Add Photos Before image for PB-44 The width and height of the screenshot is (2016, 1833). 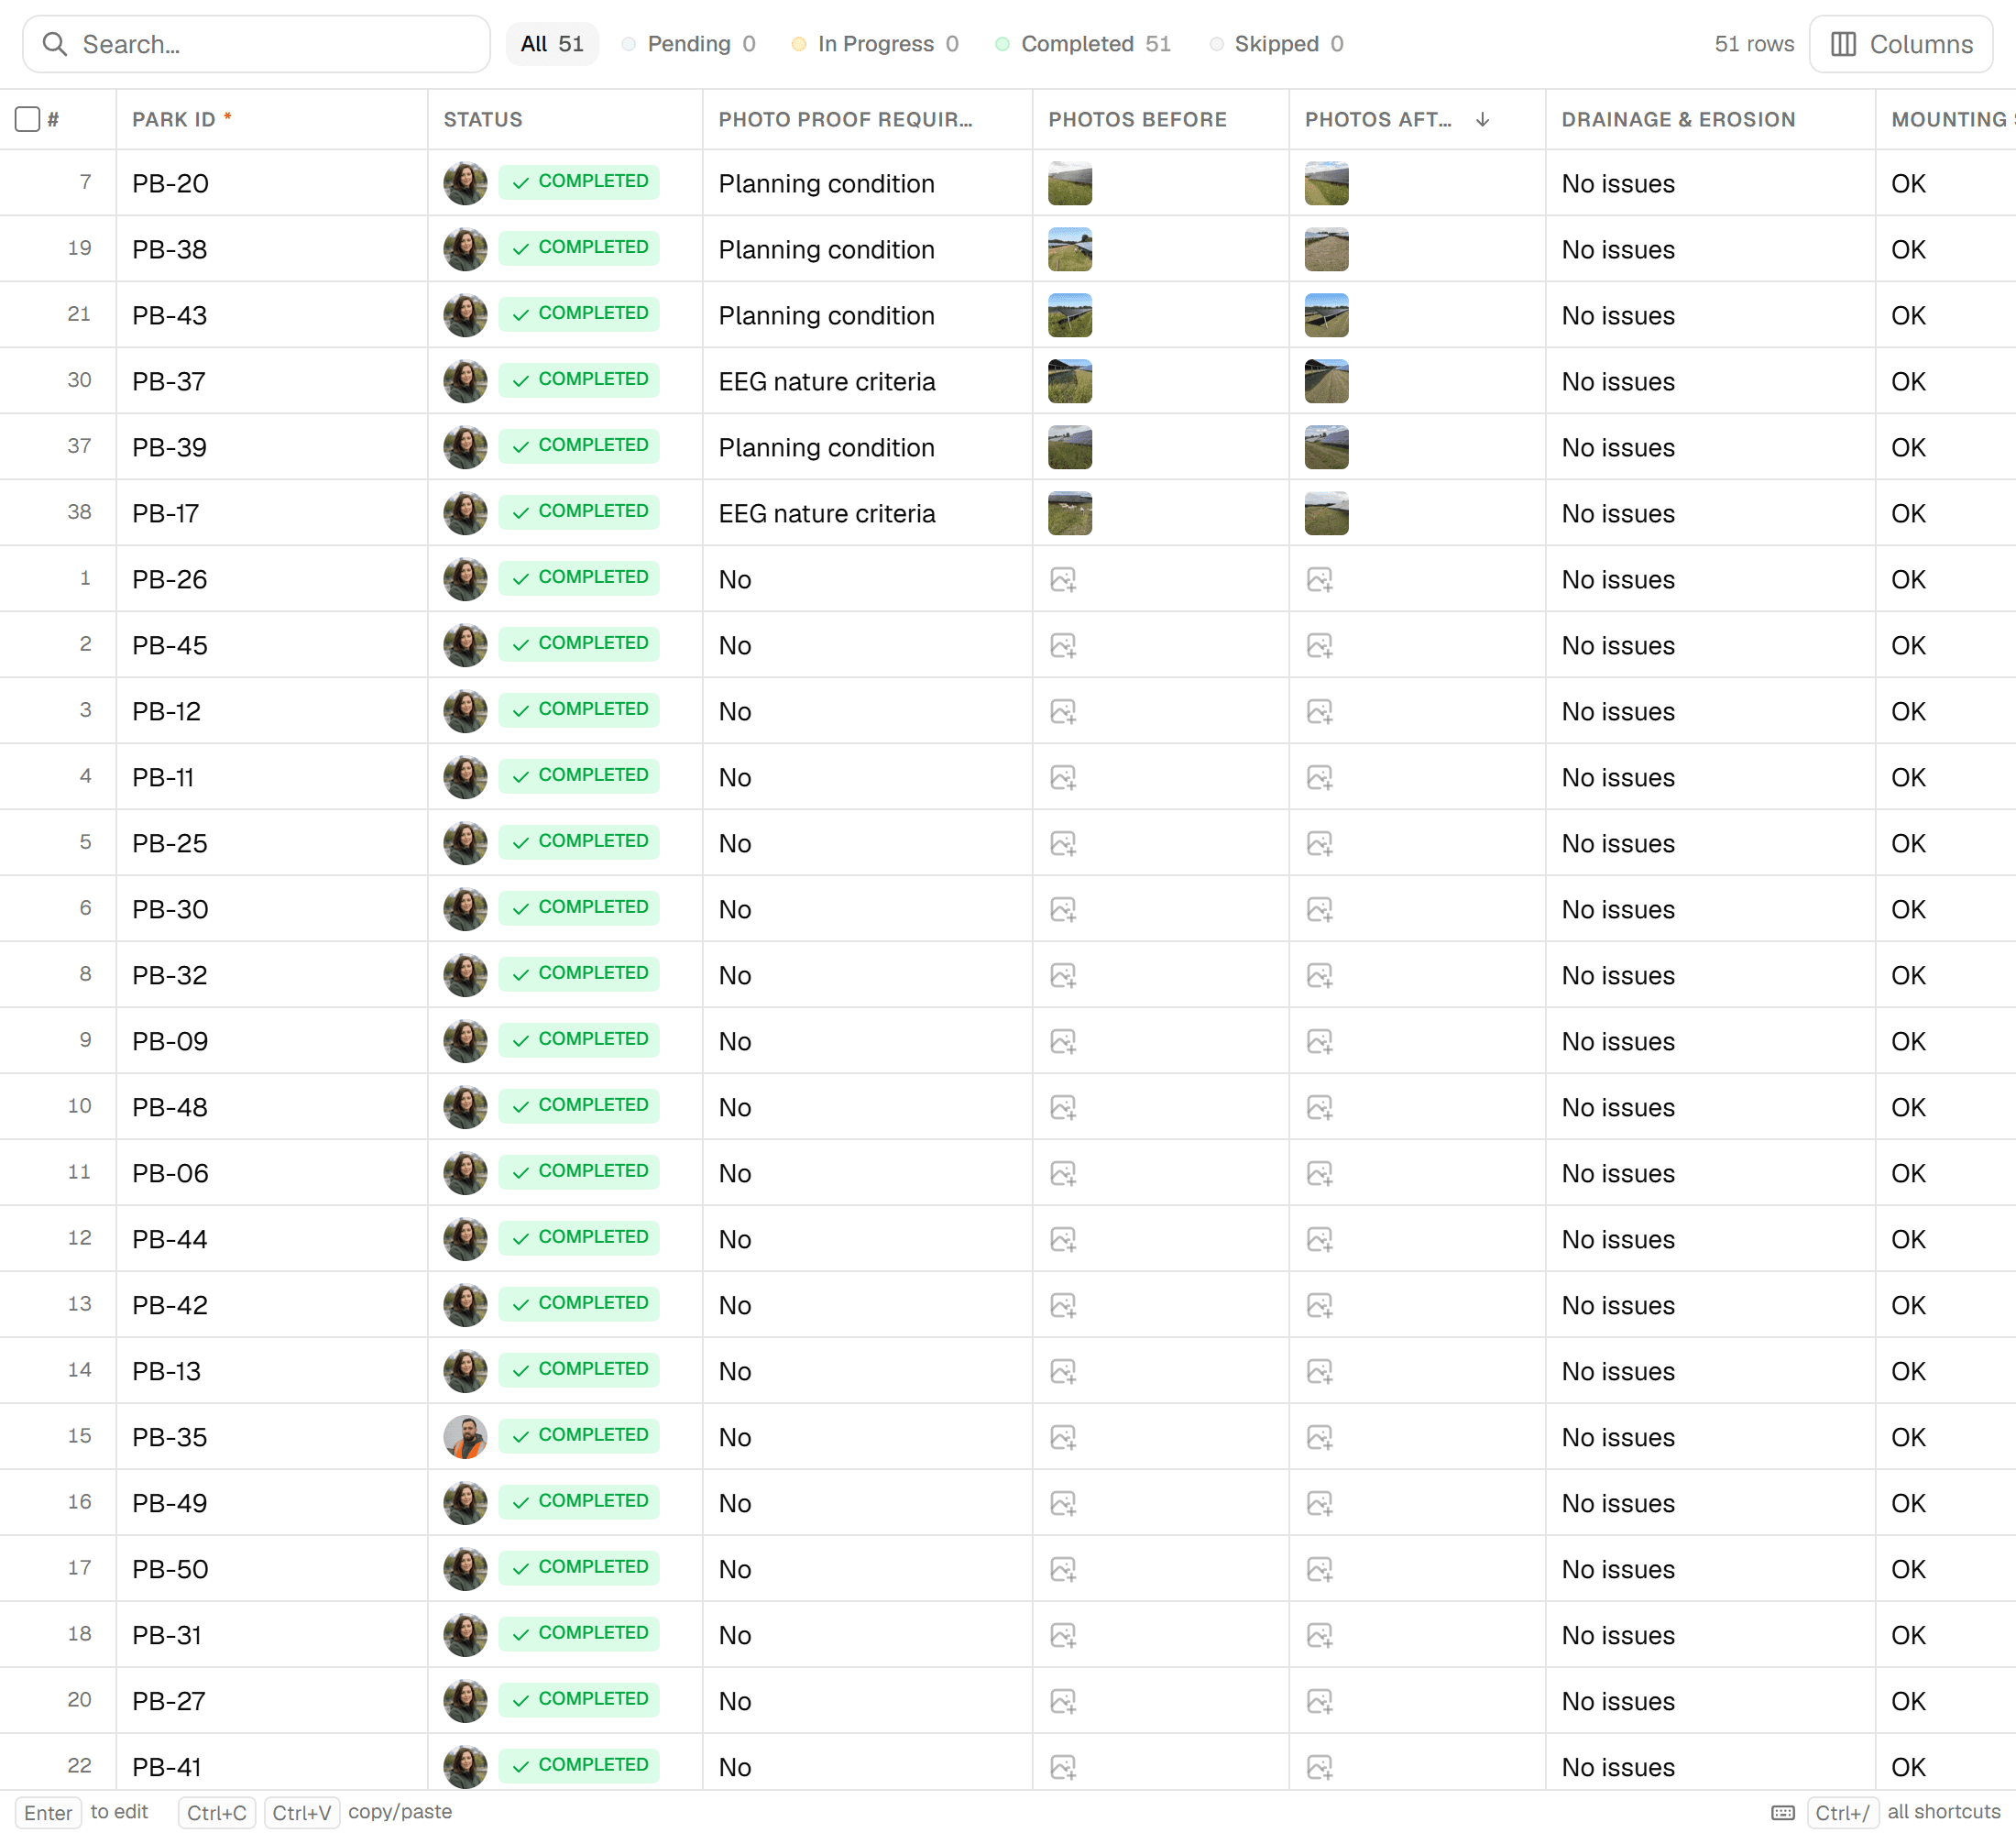(1063, 1239)
